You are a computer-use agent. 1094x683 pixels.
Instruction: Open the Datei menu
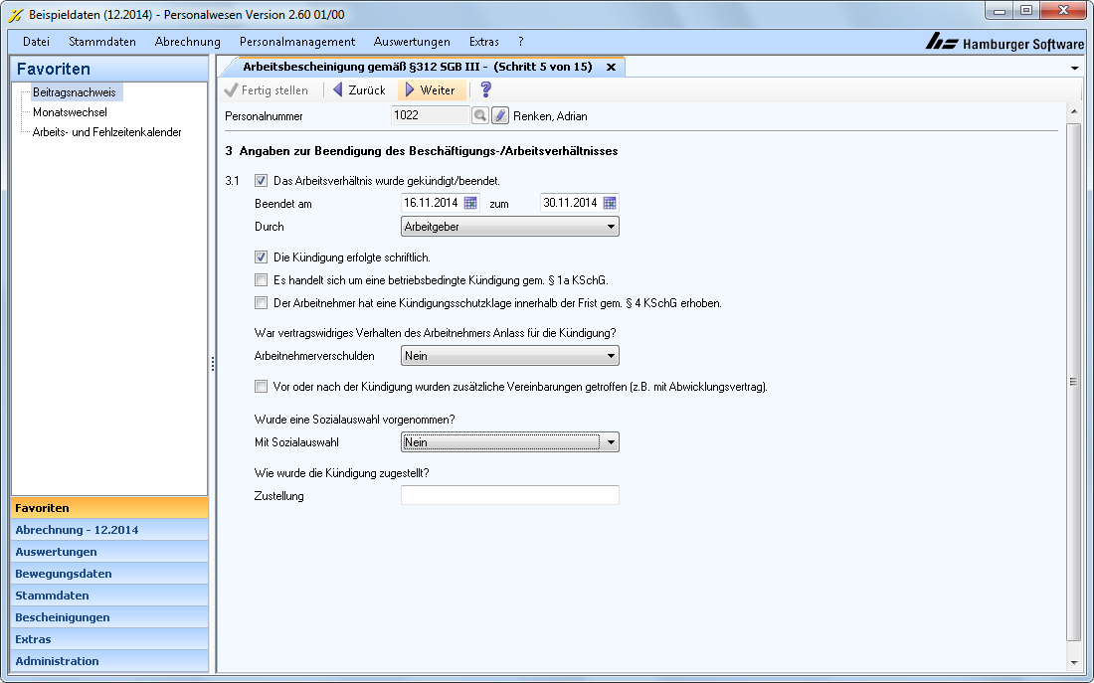pyautogui.click(x=36, y=42)
